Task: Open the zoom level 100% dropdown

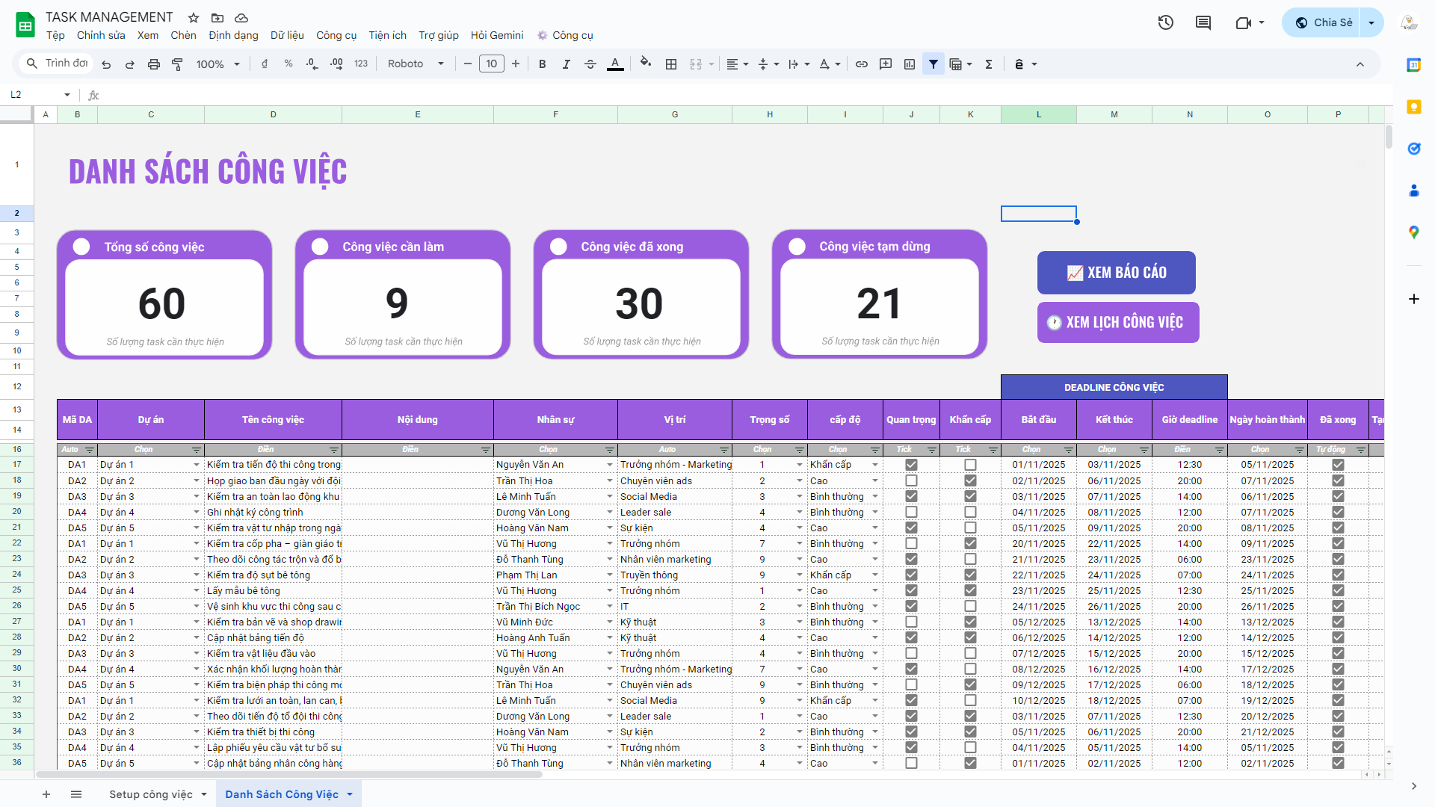Action: pos(217,64)
